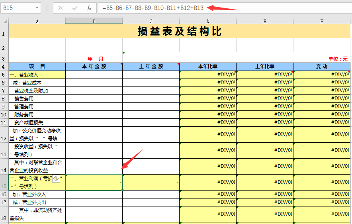Viewport: 352px width, 224px height.
Task: Click the #DIV/0! cell in D15
Action: click(x=208, y=183)
